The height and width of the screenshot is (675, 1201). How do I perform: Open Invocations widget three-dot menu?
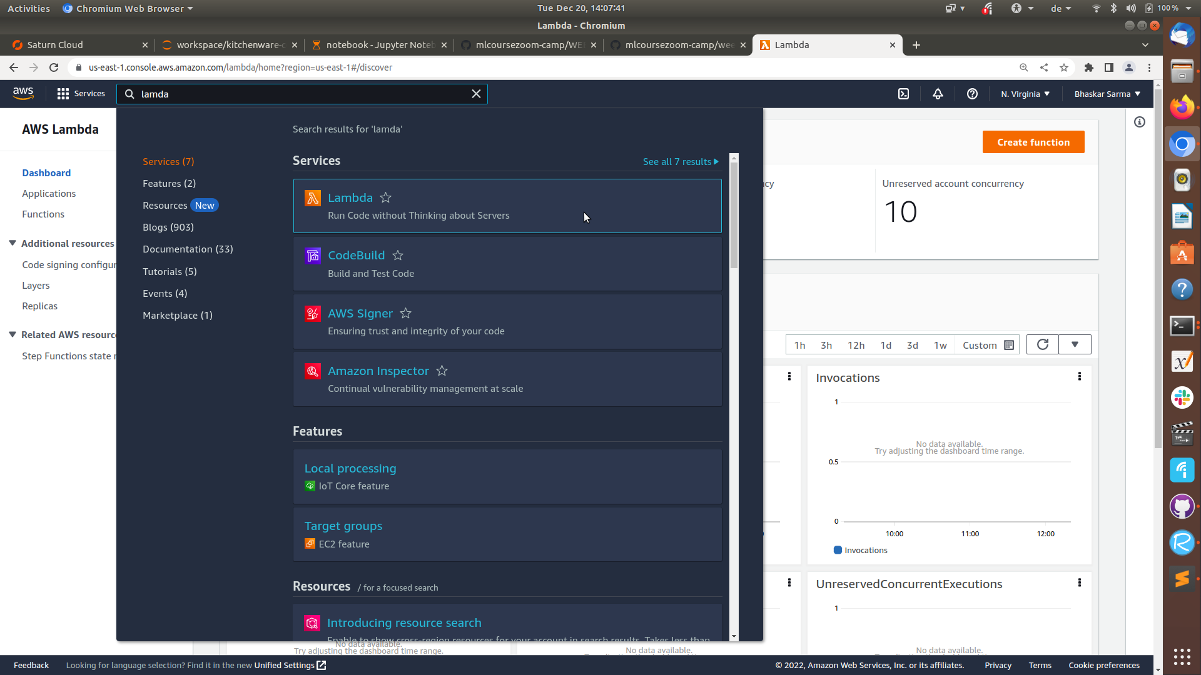click(1079, 376)
